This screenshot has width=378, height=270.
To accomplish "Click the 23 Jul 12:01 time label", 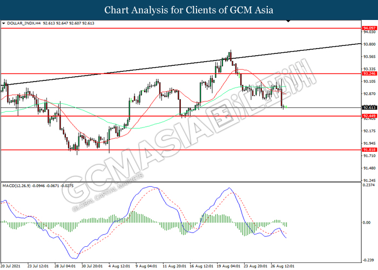I will (38, 266).
